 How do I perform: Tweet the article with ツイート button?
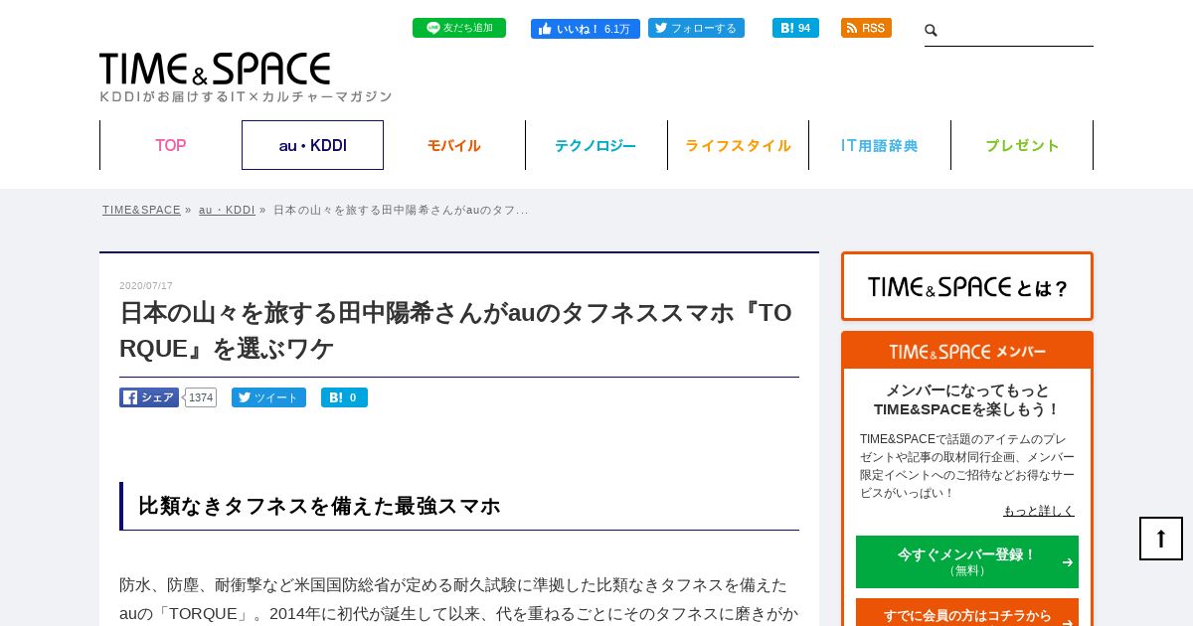tap(268, 397)
